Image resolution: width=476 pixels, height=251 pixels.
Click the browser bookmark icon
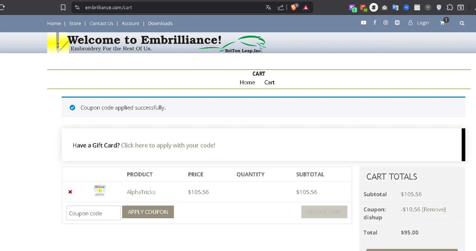(x=63, y=7)
